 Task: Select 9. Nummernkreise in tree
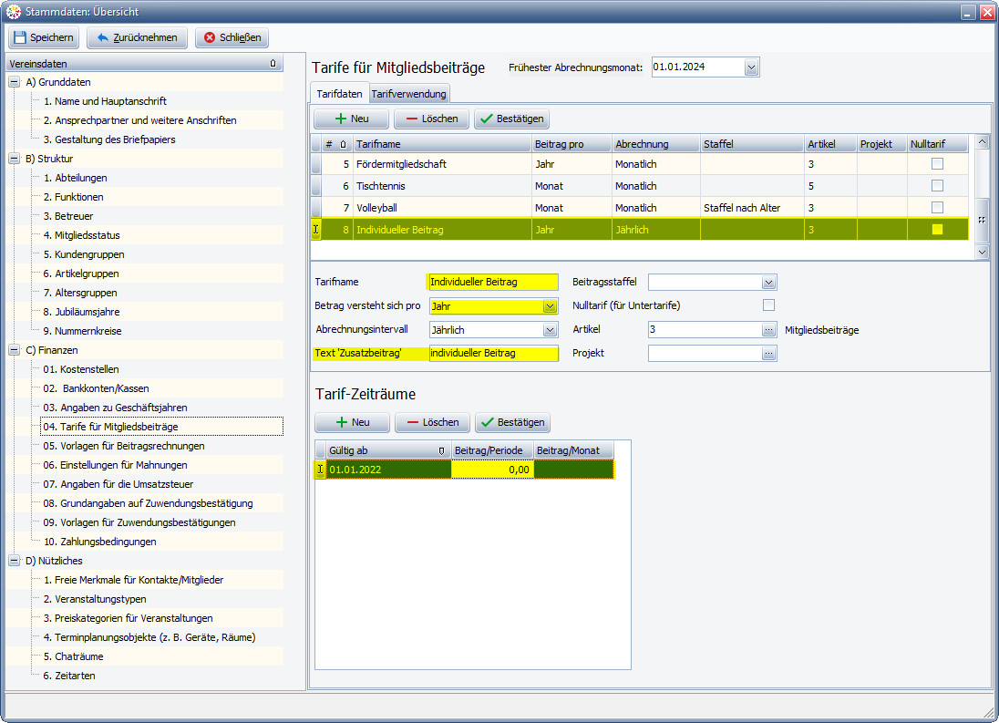81,331
